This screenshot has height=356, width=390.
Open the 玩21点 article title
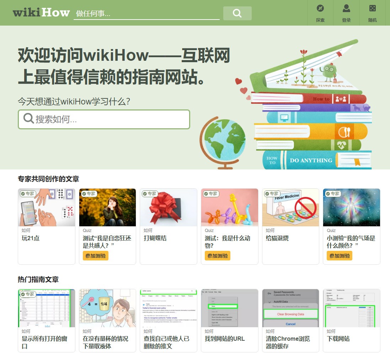31,238
